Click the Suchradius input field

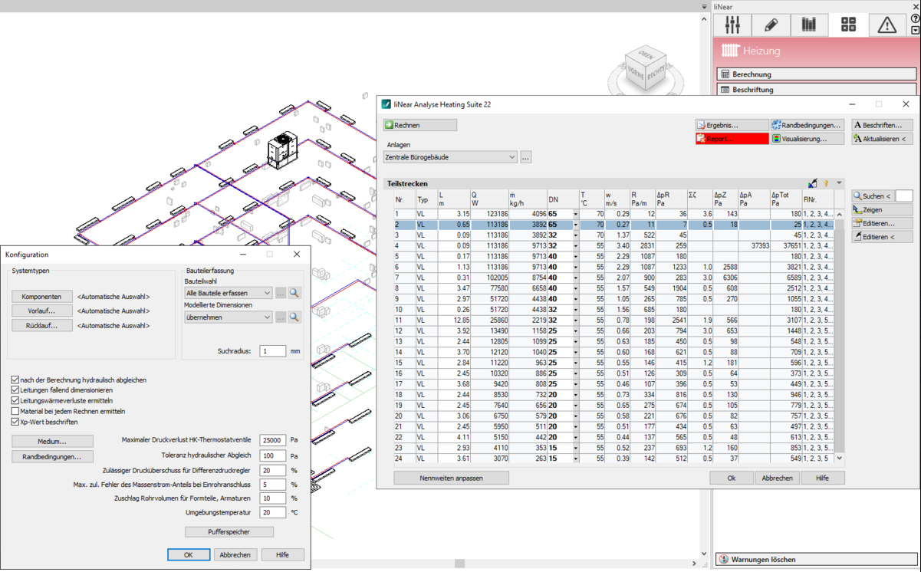pos(272,351)
